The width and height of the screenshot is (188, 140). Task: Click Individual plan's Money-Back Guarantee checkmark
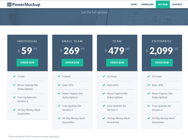point(14,110)
